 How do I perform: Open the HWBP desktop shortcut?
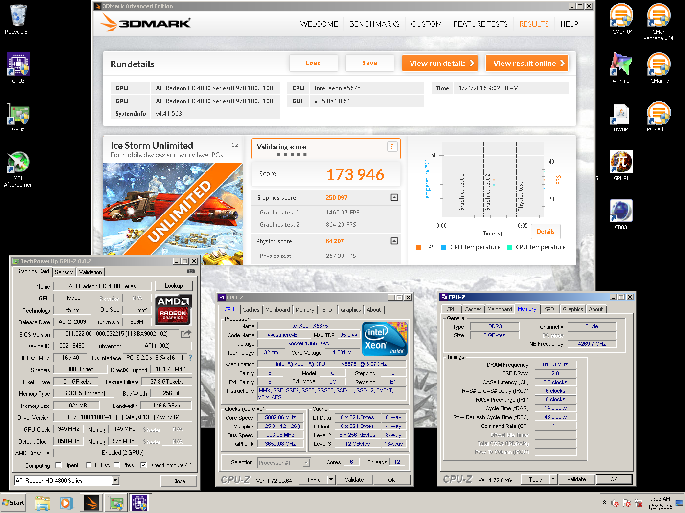coord(621,117)
